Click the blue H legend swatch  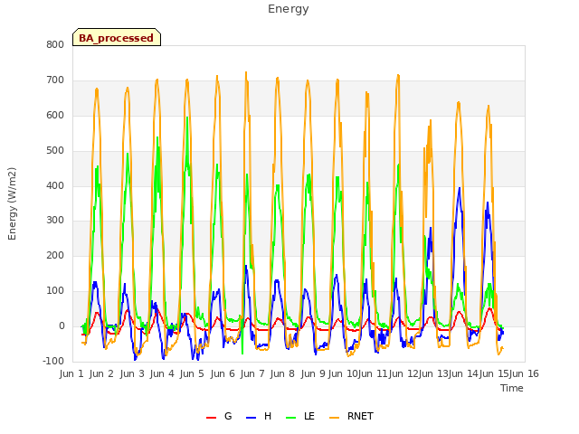tap(252, 418)
